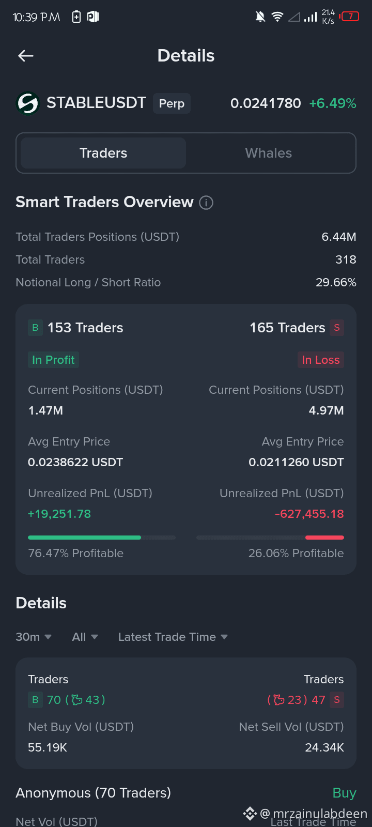Tap the In Profit tag
The image size is (372, 827).
(53, 360)
